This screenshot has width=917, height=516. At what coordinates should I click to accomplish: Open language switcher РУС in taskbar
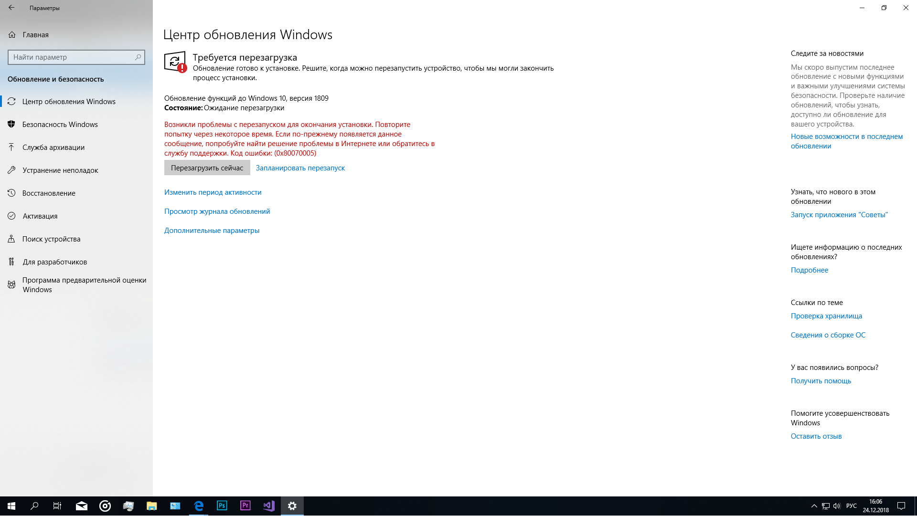pos(851,506)
